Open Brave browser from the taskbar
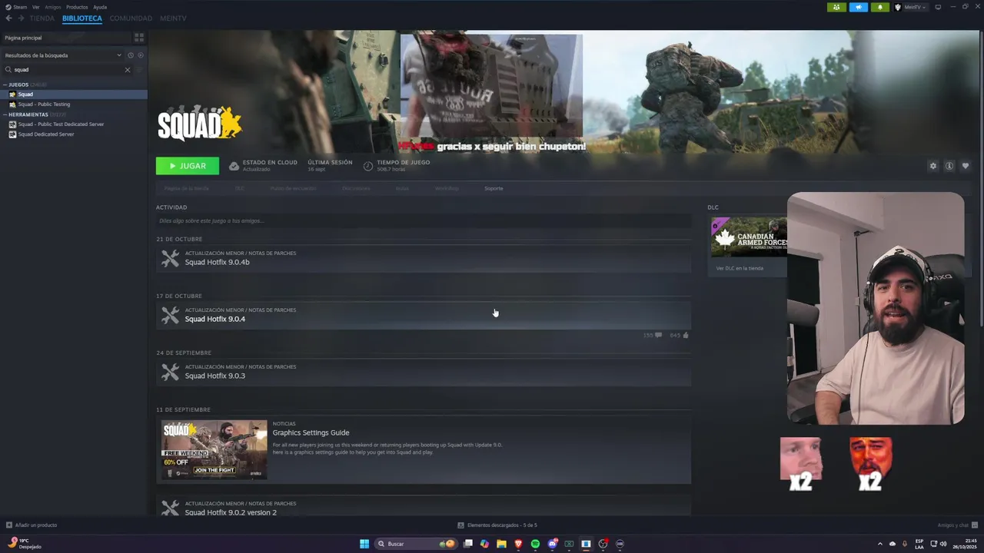 pyautogui.click(x=518, y=544)
